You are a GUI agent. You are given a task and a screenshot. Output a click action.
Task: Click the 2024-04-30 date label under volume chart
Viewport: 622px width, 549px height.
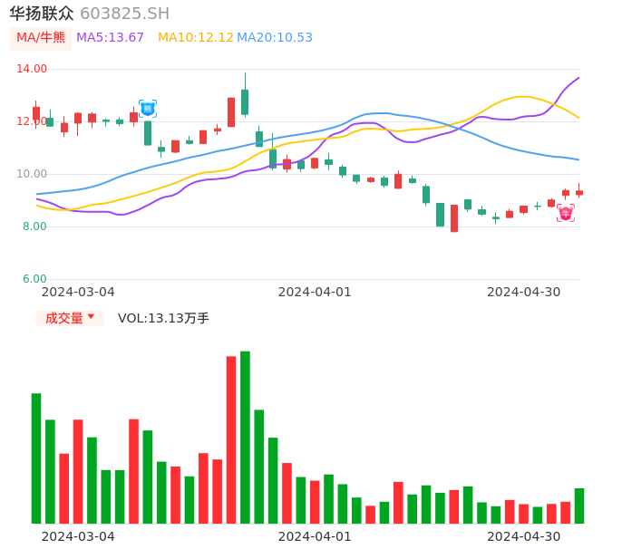pos(523,536)
